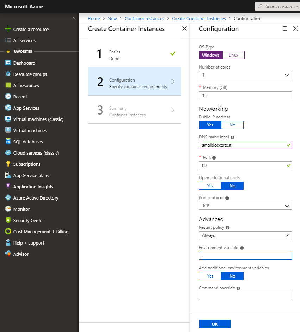Image resolution: width=300 pixels, height=332 pixels.
Task: Set Open additional ports to No
Action: coord(232,186)
